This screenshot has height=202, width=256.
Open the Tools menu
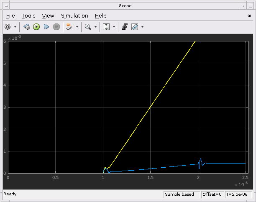[28, 15]
